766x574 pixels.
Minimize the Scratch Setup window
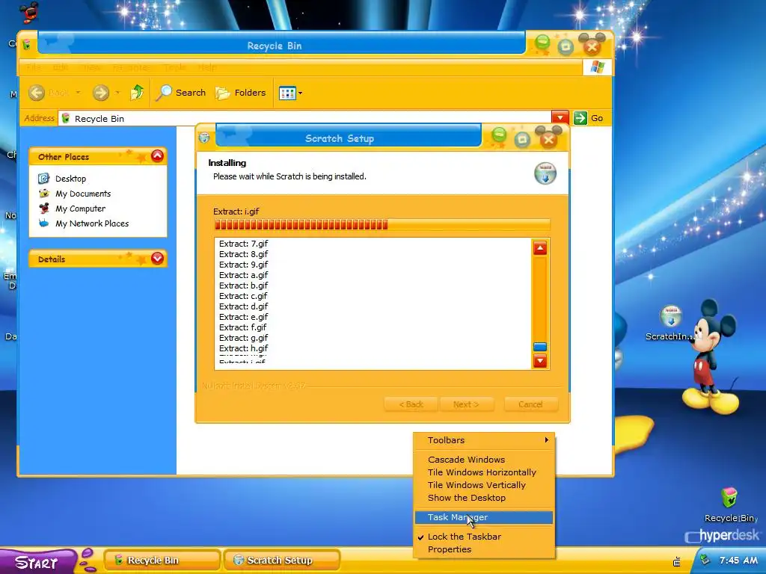[x=499, y=135]
